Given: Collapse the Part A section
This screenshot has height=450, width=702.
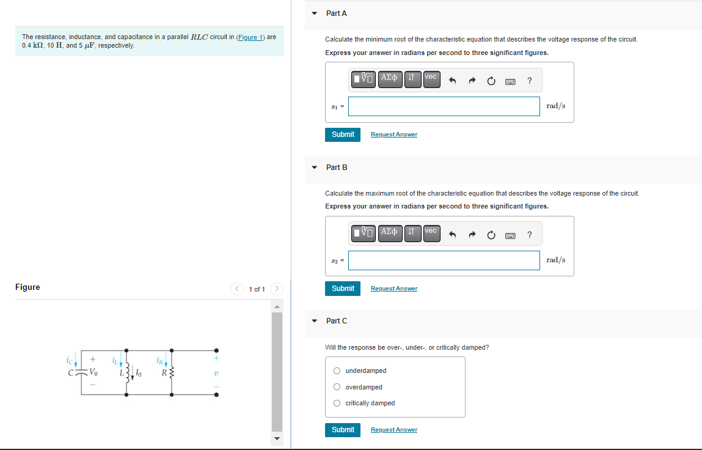Looking at the screenshot, I should click(x=313, y=13).
